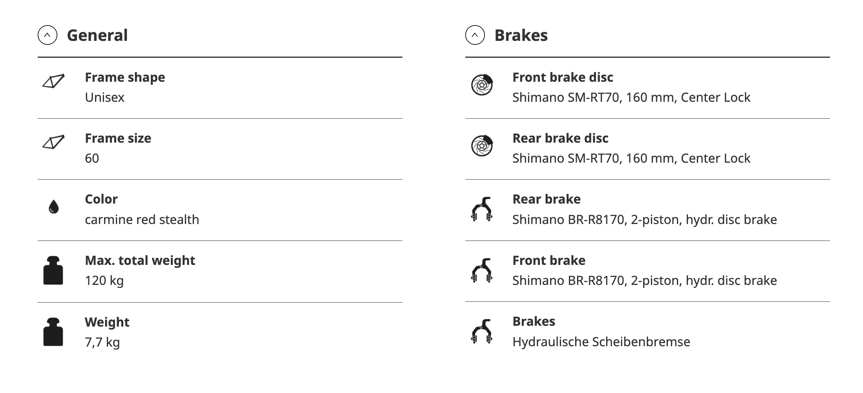
Task: Click the Rear brake disc rotor icon
Action: pyautogui.click(x=482, y=146)
